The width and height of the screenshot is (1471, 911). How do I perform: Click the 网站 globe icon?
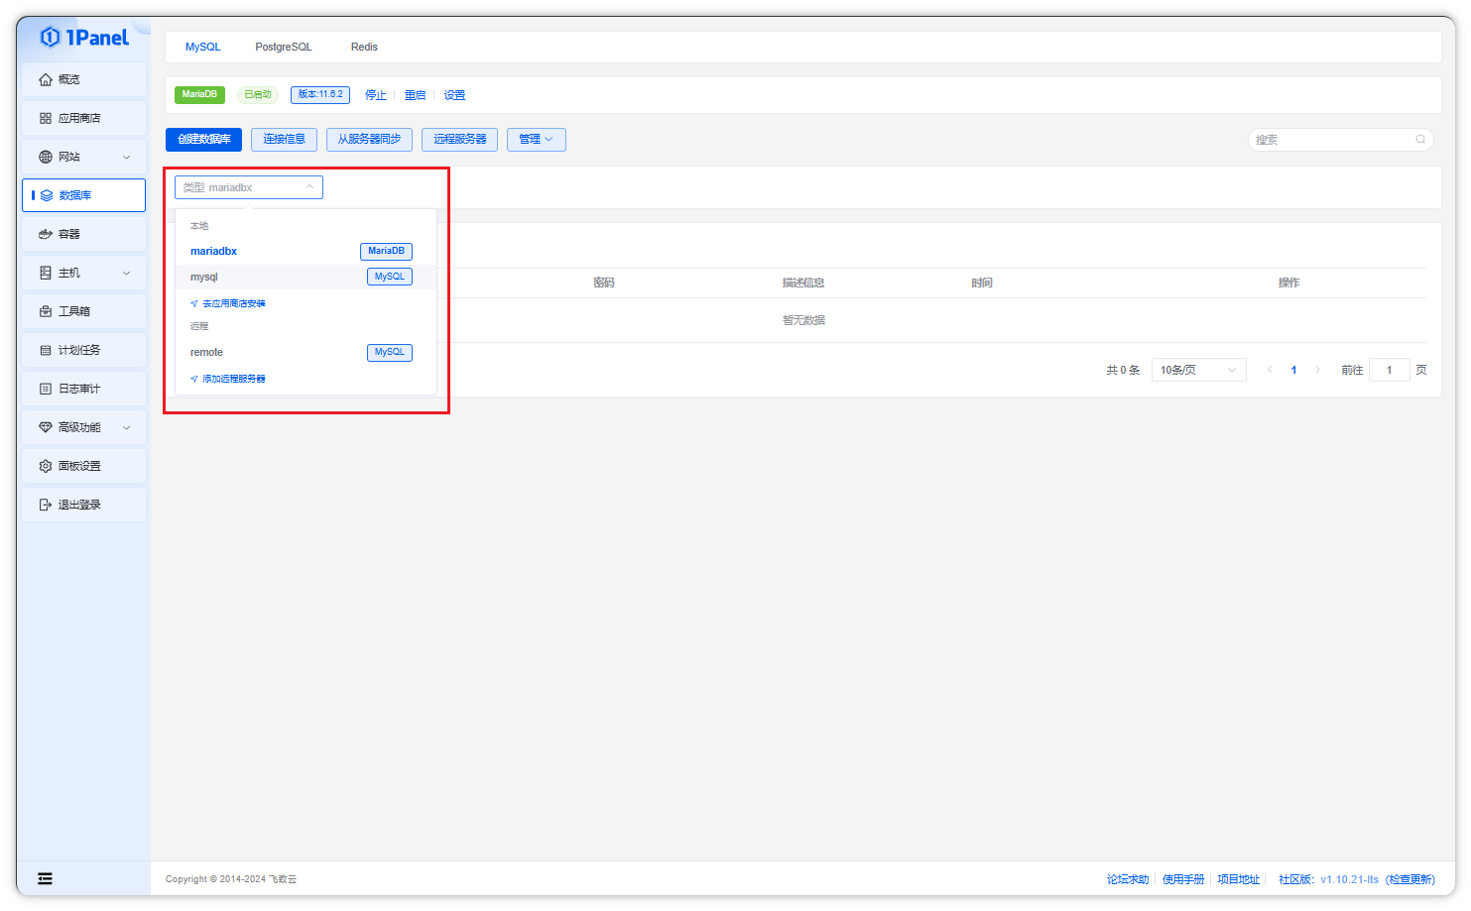point(46,157)
